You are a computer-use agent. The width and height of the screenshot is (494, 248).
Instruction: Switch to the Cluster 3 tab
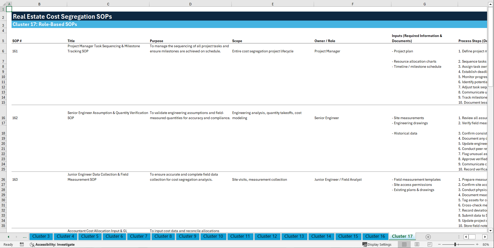[41, 236]
